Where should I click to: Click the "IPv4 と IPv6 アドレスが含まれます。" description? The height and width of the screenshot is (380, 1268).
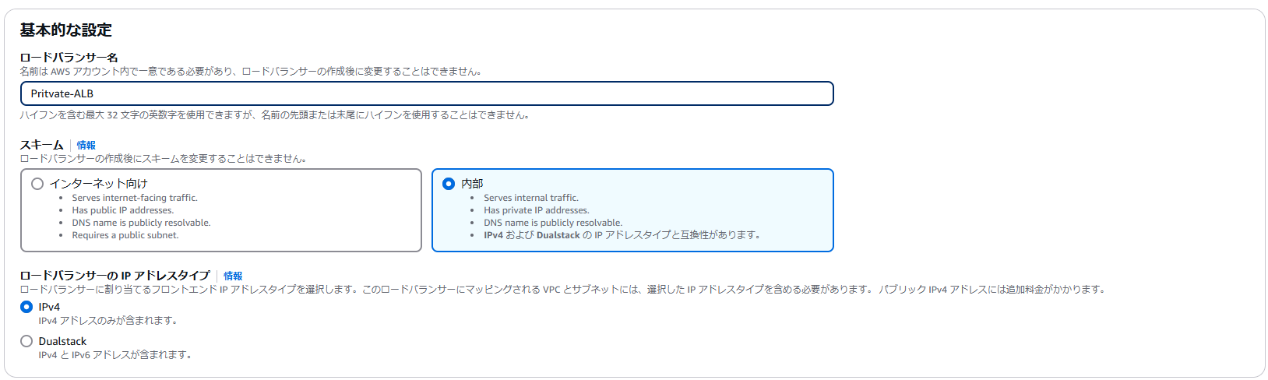(114, 355)
